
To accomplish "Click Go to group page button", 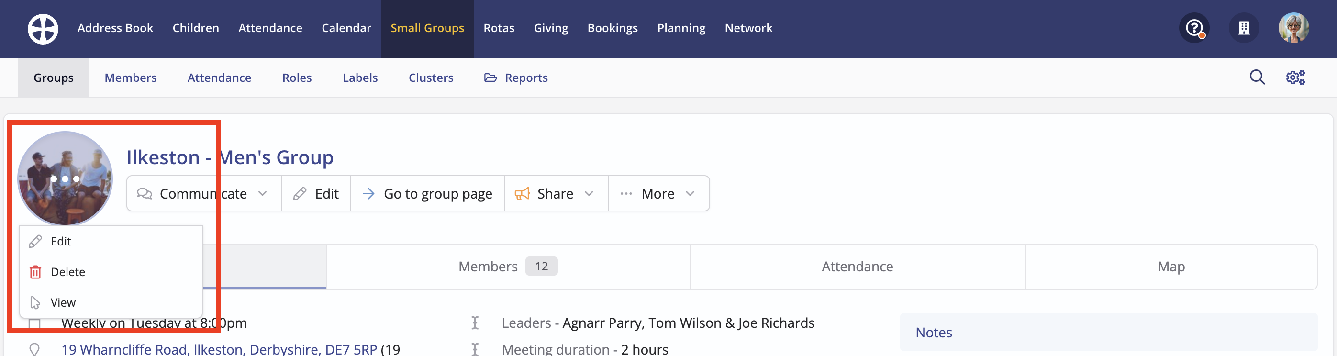I will point(427,194).
